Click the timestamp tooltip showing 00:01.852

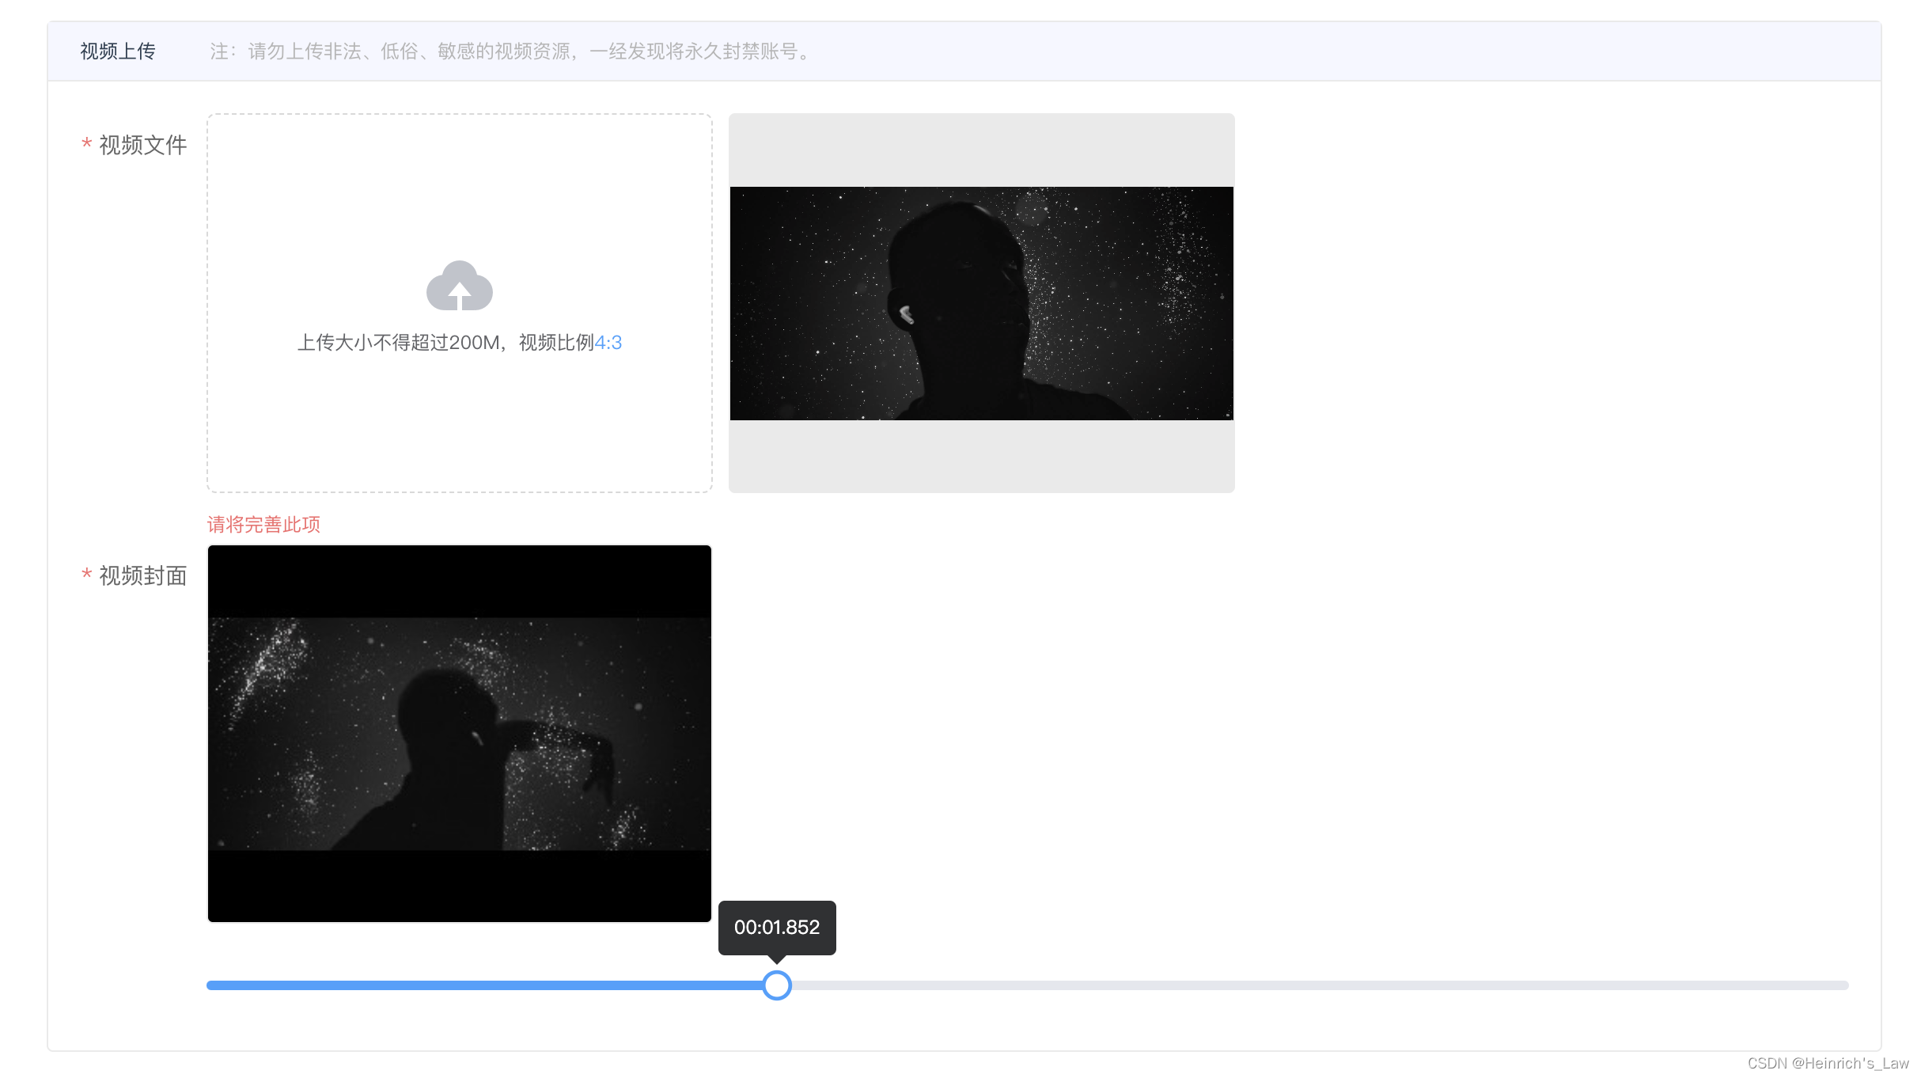[775, 927]
